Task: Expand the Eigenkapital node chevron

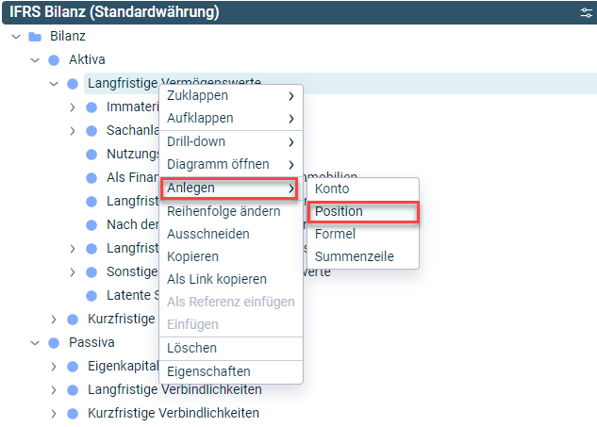Action: click(x=54, y=367)
